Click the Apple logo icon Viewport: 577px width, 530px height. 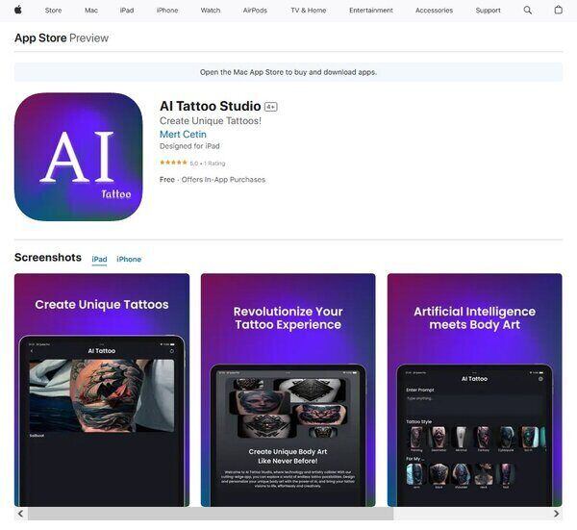click(x=17, y=10)
